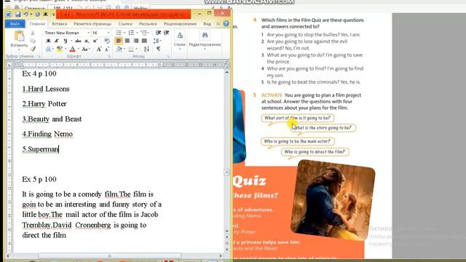Open line spacing options

pos(157,41)
